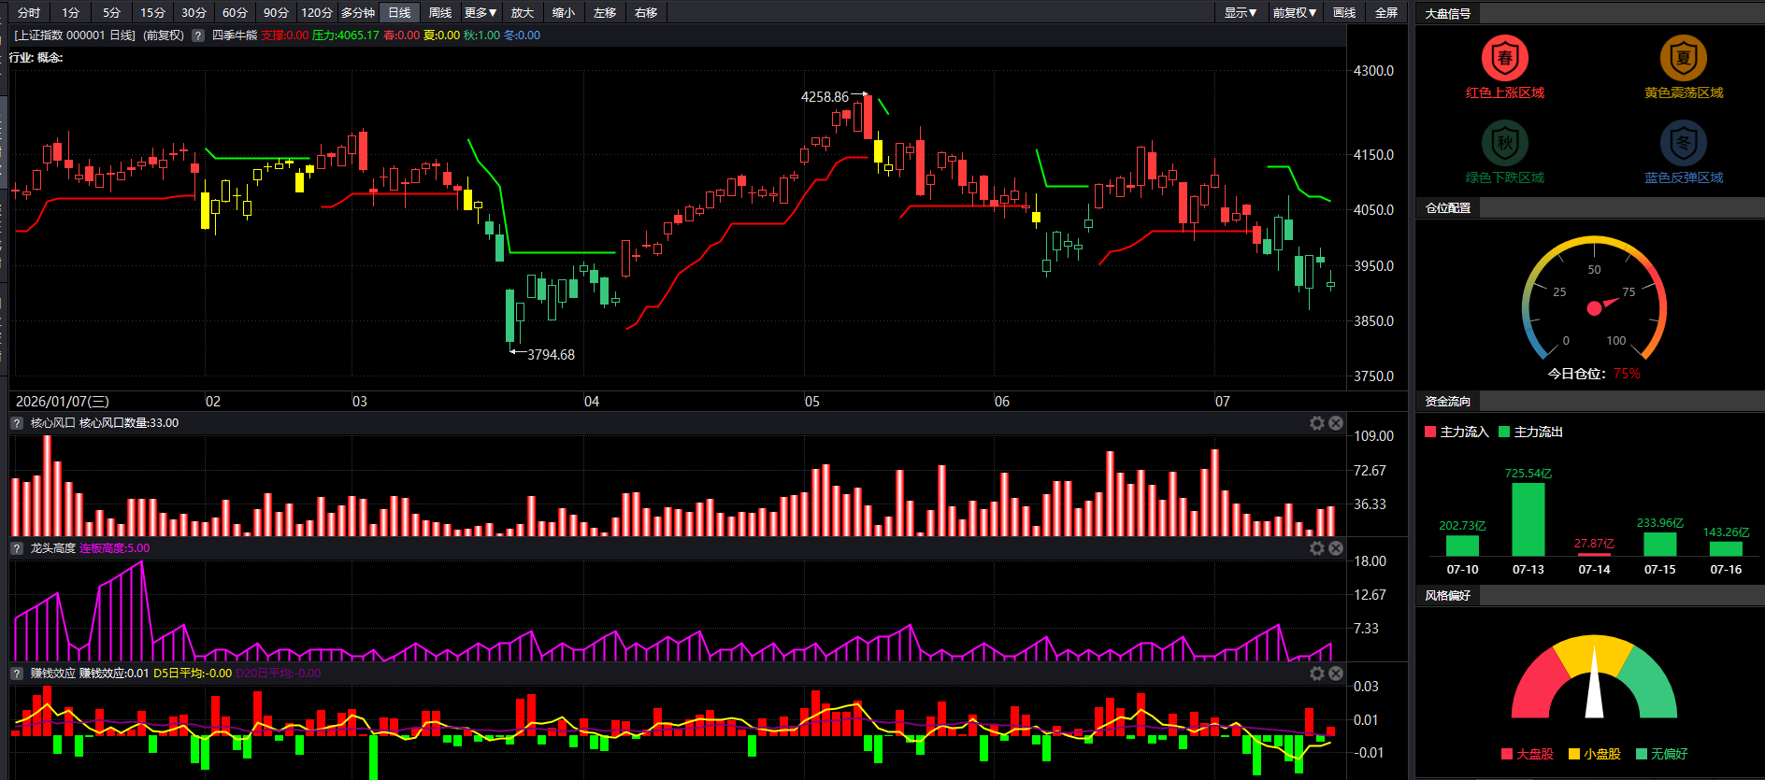Click the 大盘信号 panel header
The height and width of the screenshot is (780, 1765).
1448,14
